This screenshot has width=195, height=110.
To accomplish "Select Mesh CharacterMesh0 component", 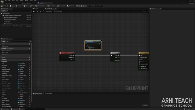I will coord(11,19).
